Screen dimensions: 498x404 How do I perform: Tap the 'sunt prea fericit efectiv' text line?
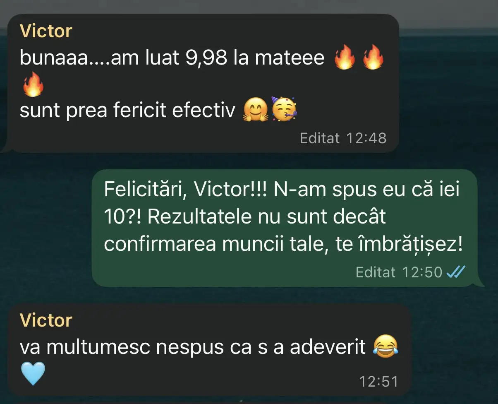tap(127, 111)
